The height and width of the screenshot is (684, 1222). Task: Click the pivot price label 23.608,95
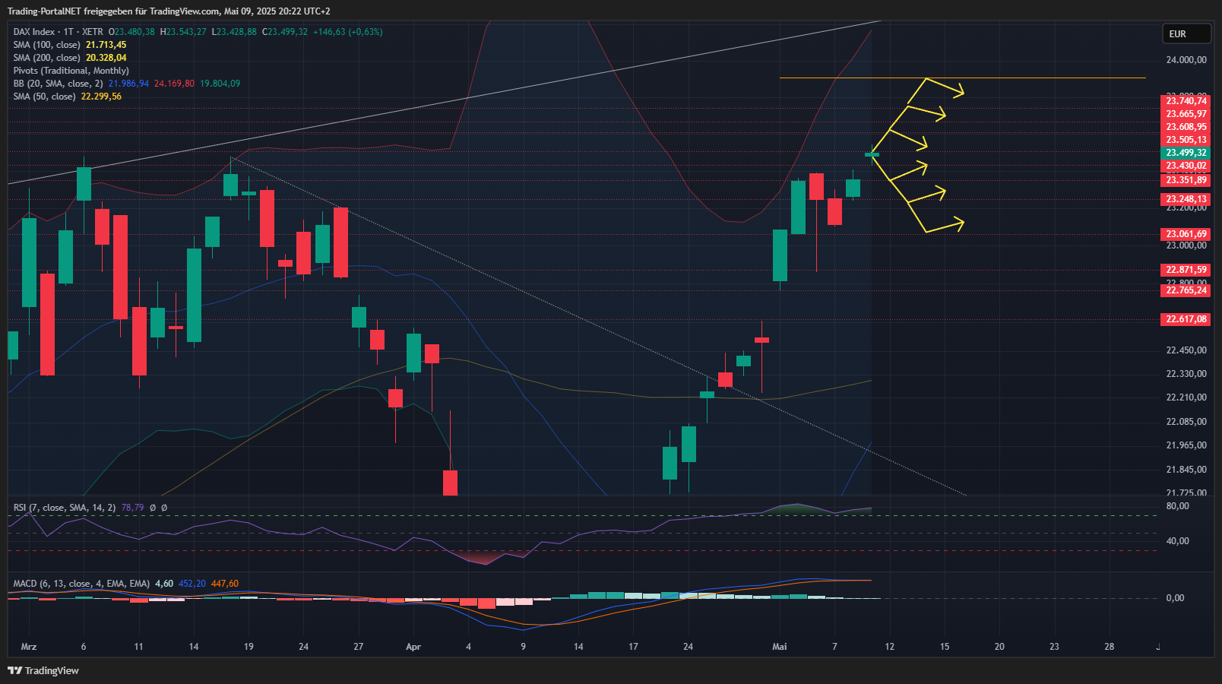point(1186,127)
